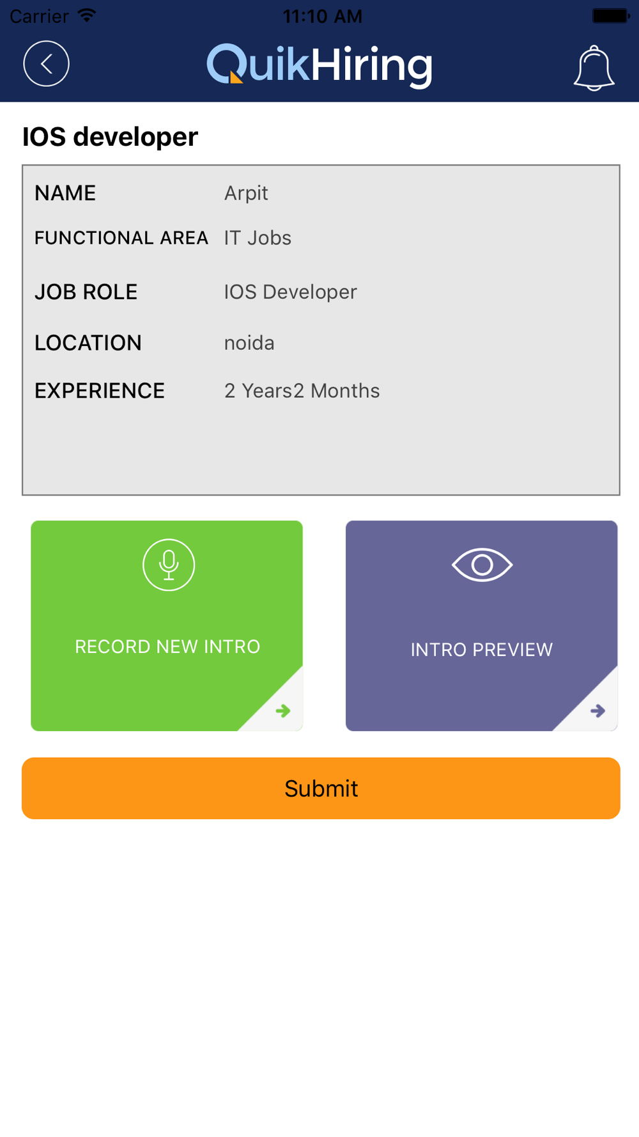Tap the Location value noida
639x1137 pixels.
click(x=249, y=343)
